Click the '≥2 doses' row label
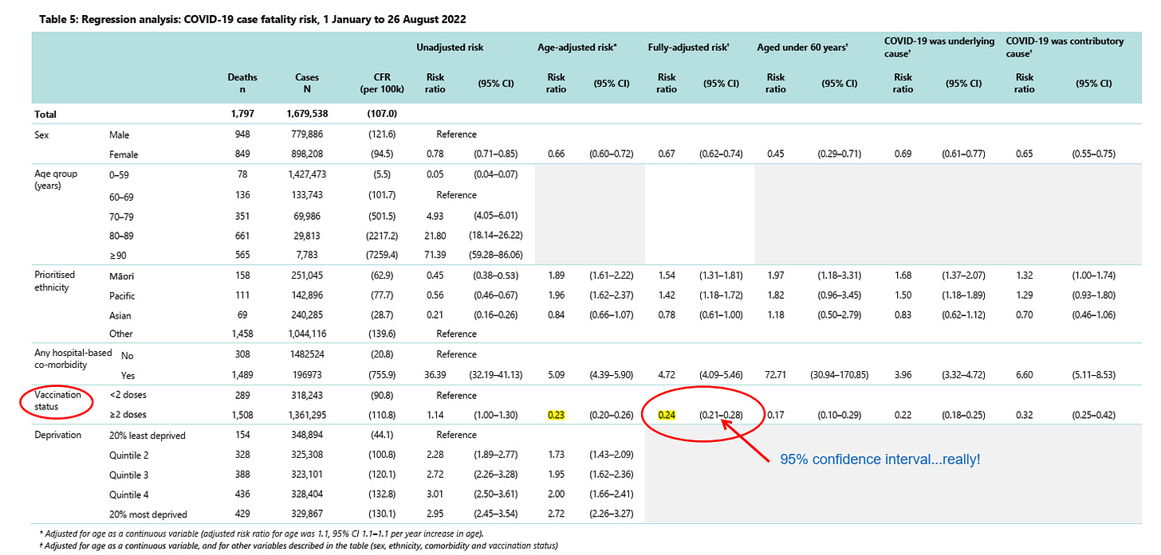 click(128, 415)
